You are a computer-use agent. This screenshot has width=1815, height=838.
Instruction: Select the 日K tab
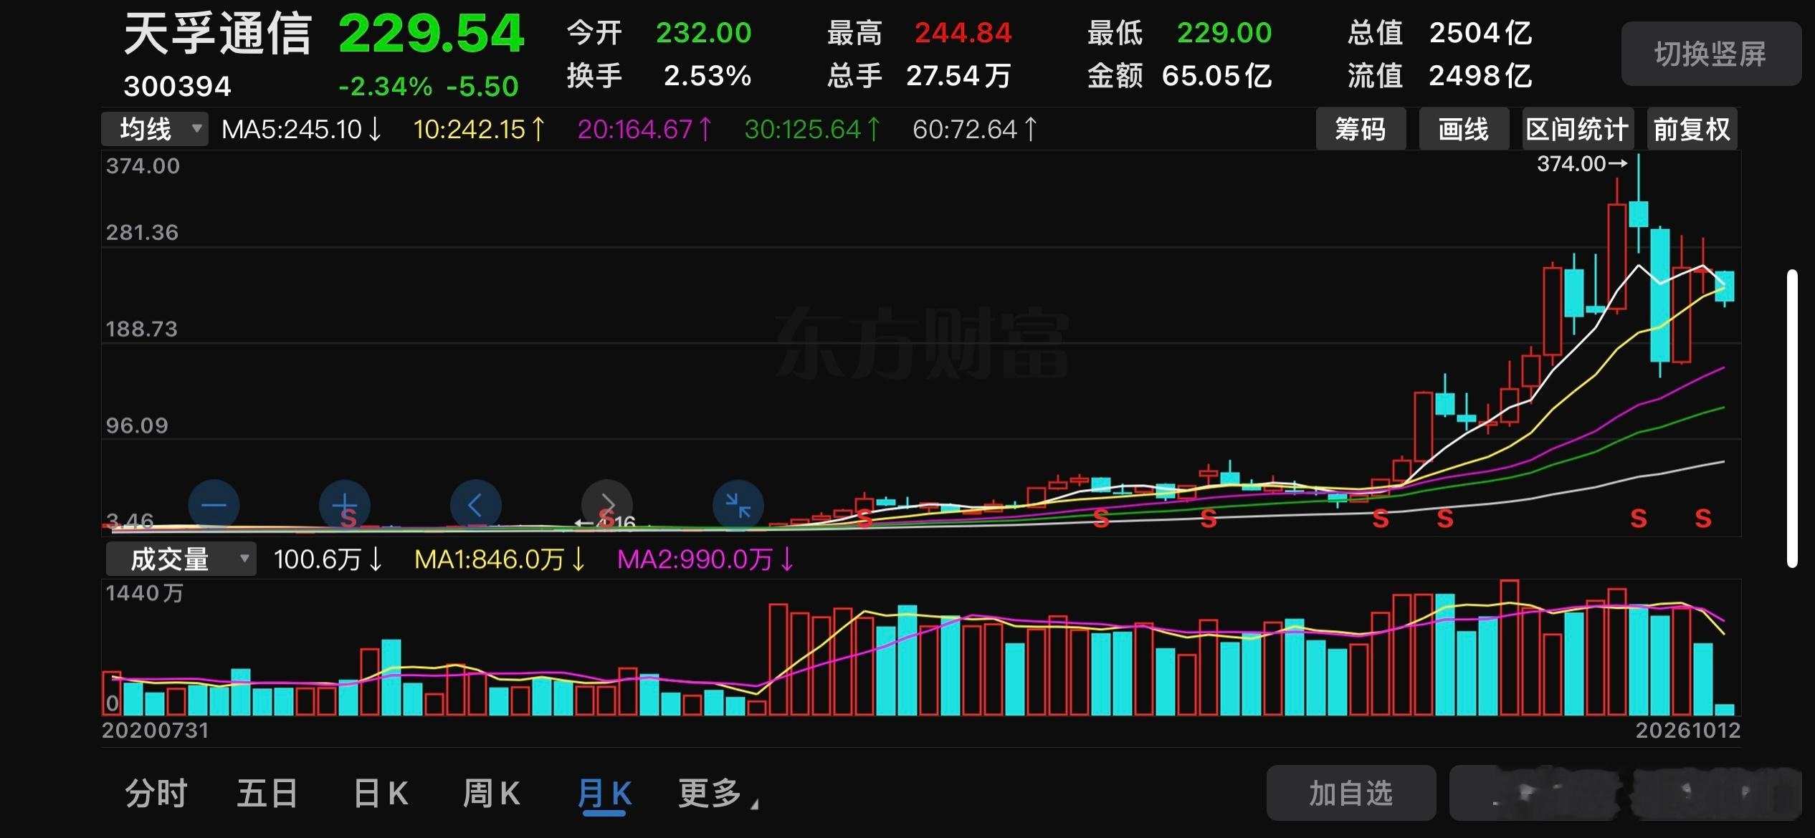381,794
